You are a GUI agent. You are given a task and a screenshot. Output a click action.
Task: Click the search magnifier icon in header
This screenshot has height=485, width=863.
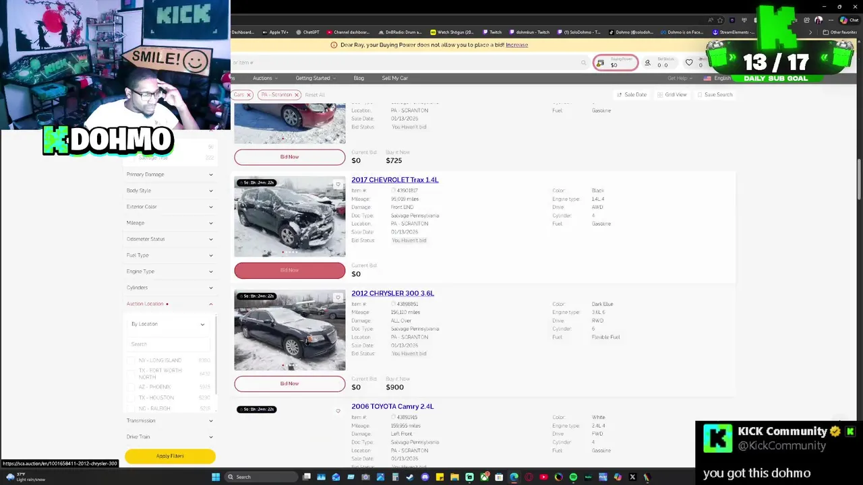584,63
